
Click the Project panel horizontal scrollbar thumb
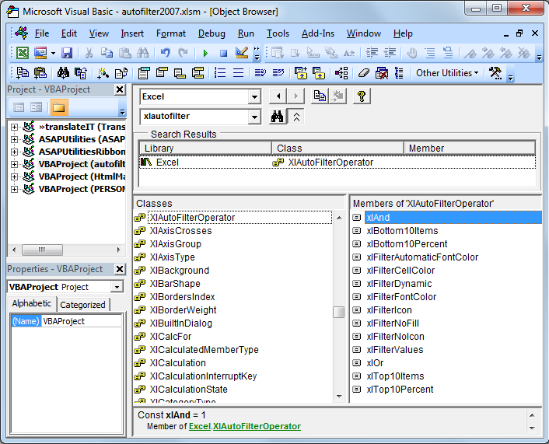(x=42, y=250)
